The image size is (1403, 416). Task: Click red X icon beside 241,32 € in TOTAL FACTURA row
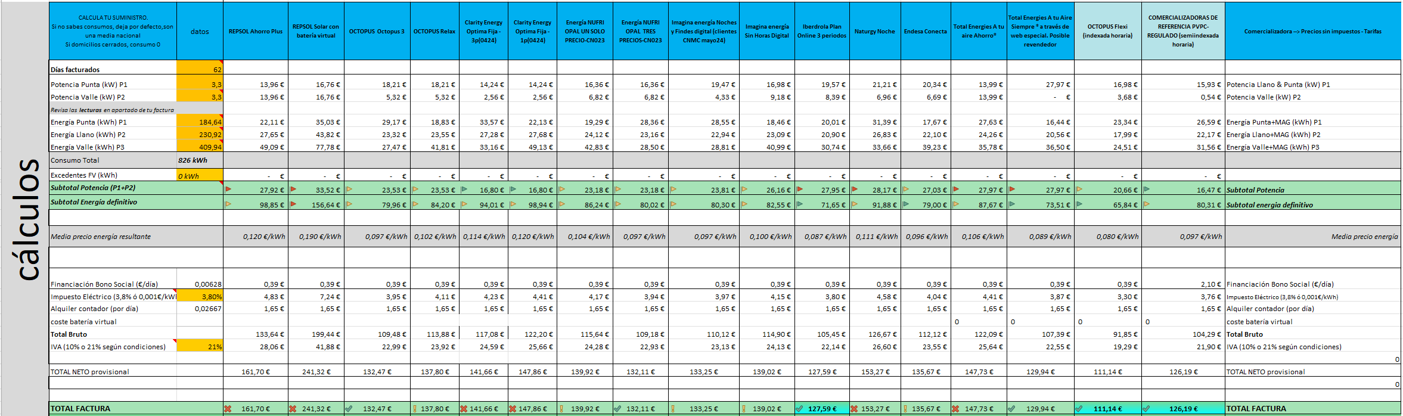point(293,409)
